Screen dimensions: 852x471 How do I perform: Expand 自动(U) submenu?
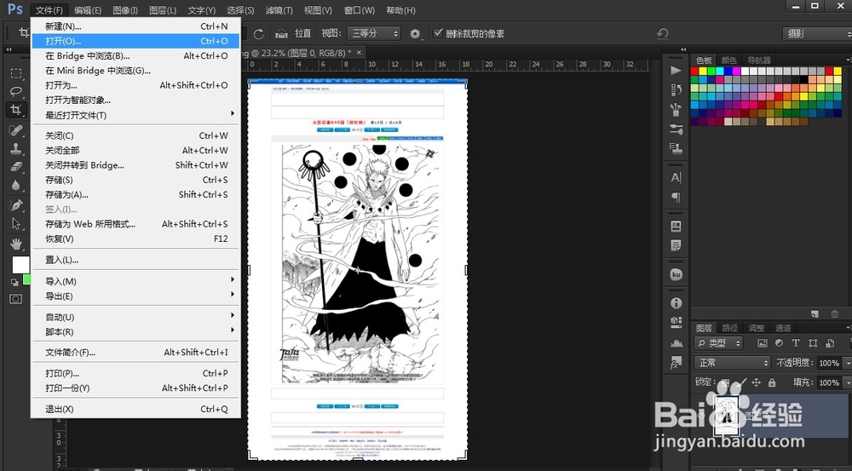[135, 317]
